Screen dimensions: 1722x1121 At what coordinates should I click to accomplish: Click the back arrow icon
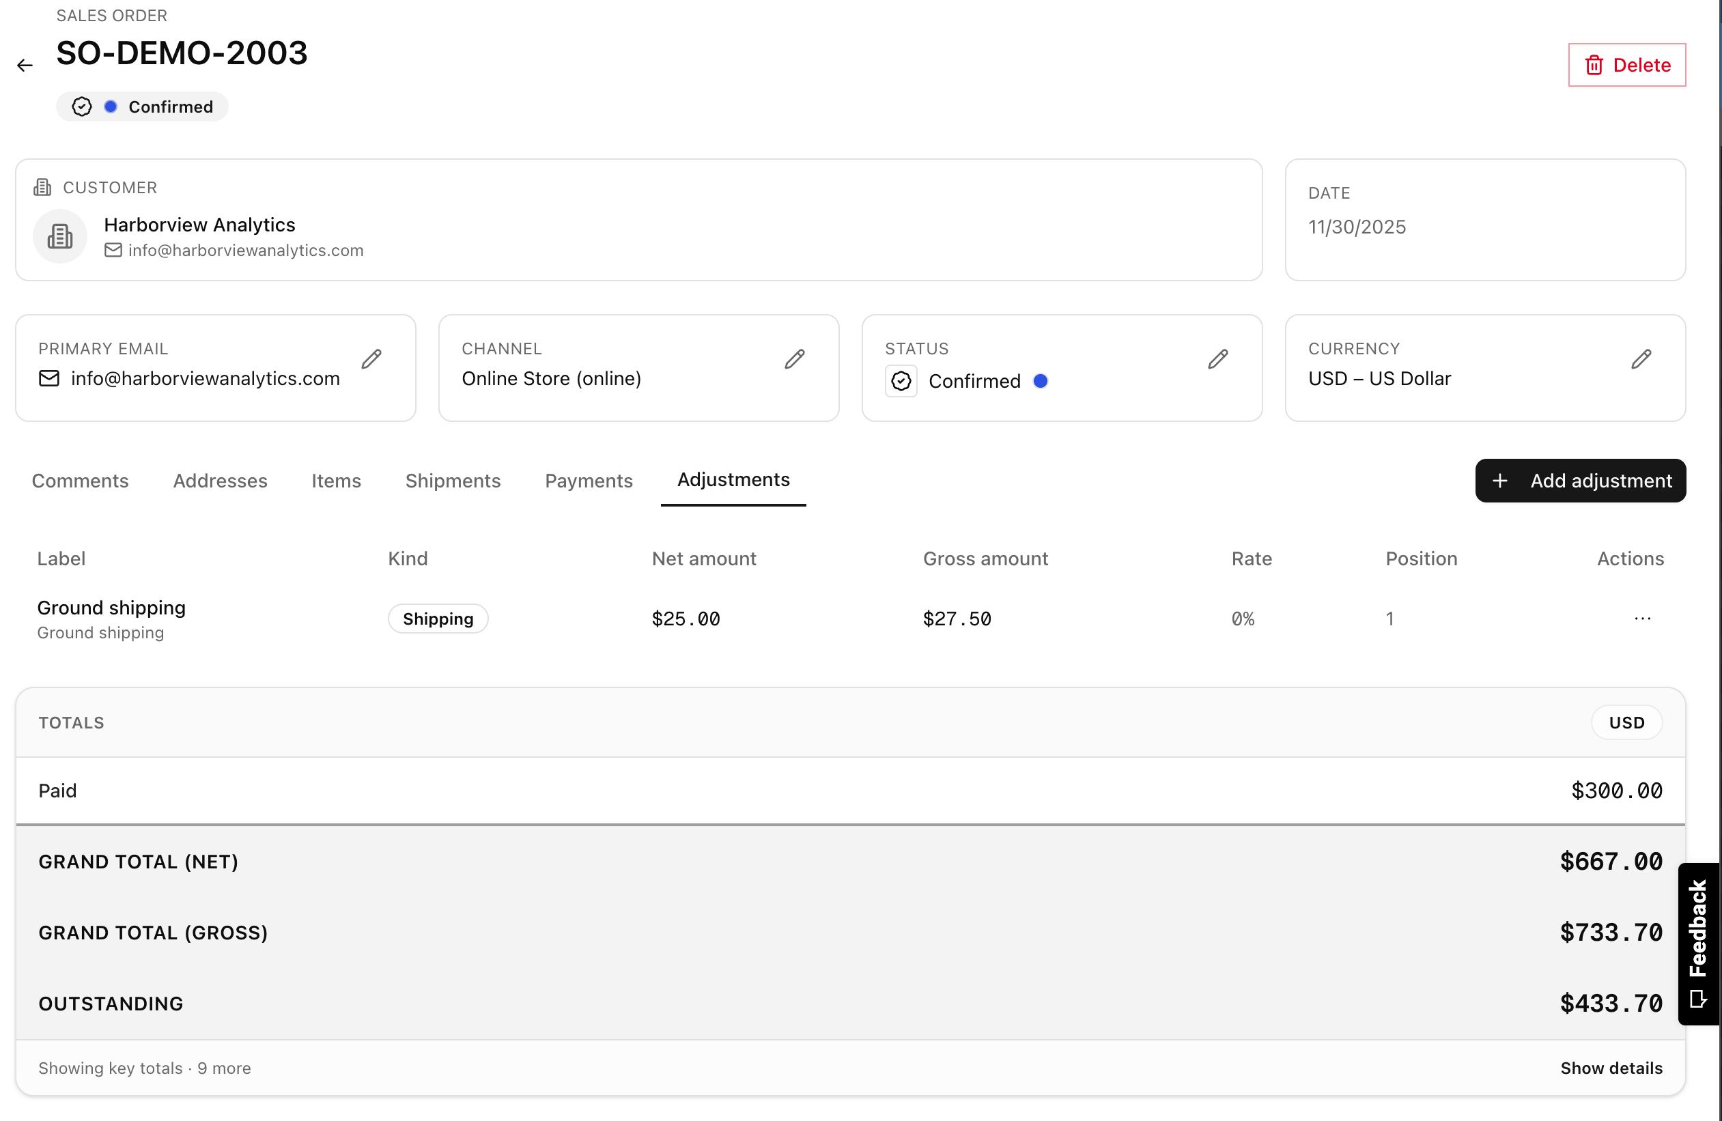click(25, 66)
